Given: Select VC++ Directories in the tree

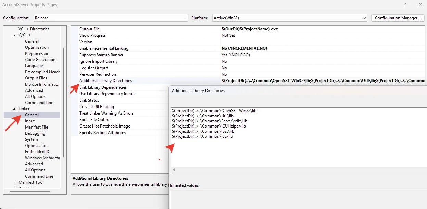Looking at the screenshot, I should pyautogui.click(x=34, y=29).
